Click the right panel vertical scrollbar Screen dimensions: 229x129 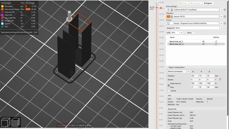[228, 58]
